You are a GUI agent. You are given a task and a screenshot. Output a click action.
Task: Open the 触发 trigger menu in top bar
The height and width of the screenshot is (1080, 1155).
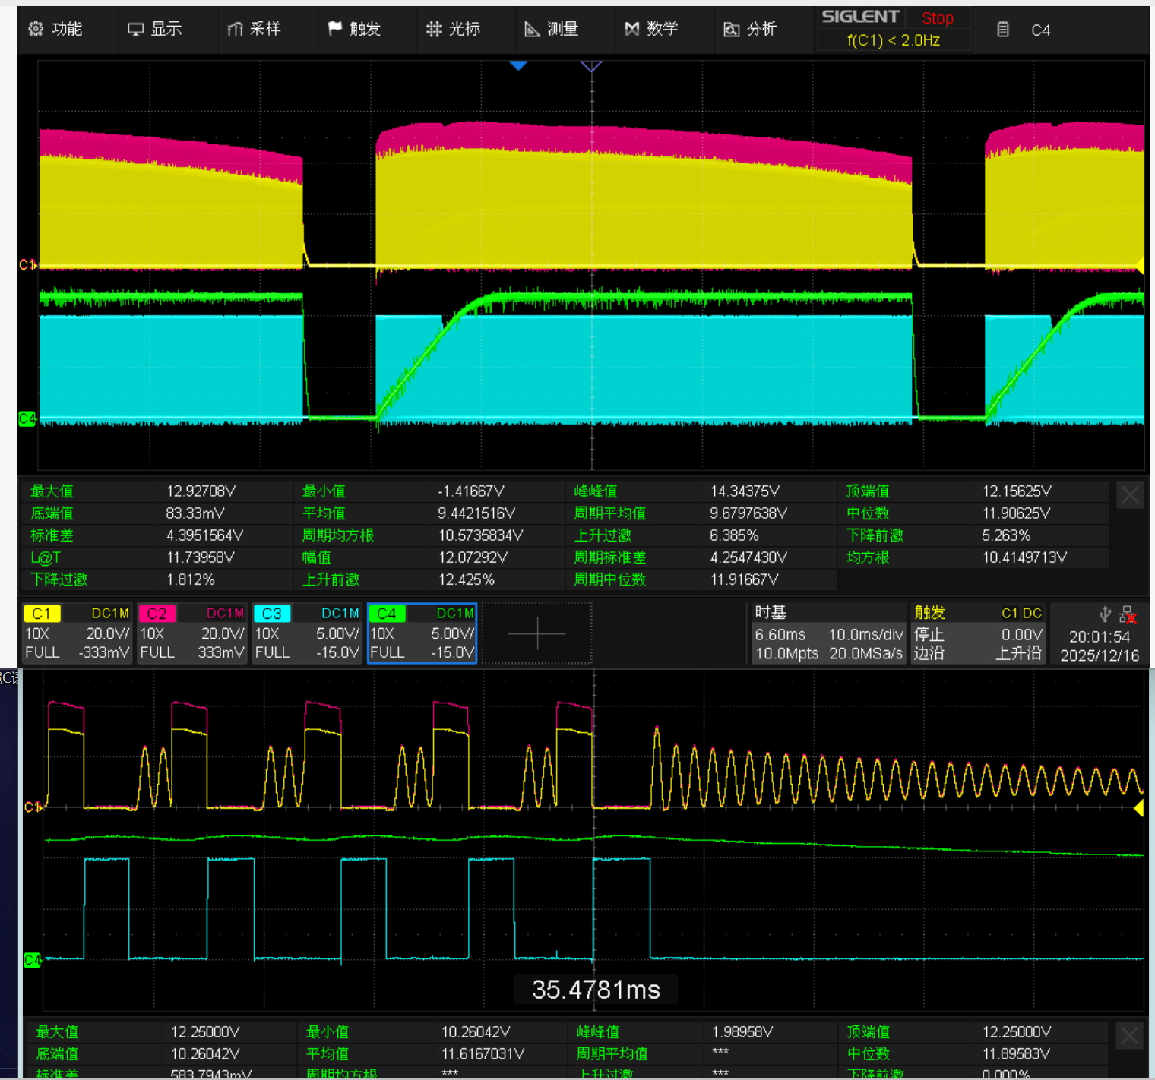354,29
